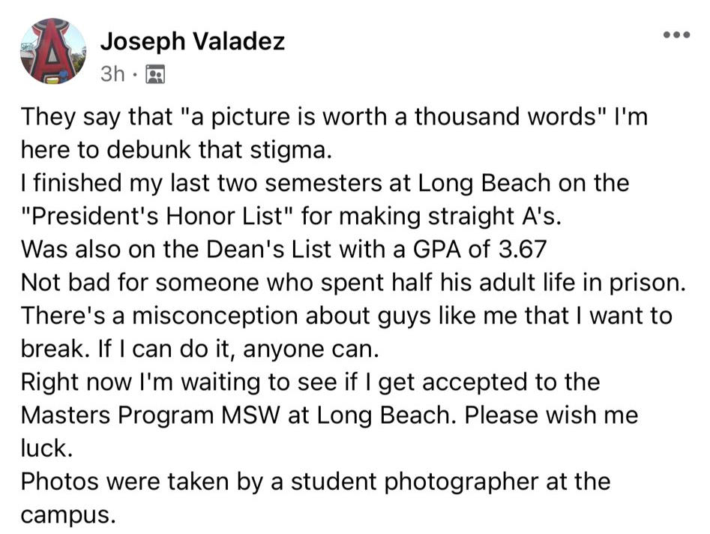Image resolution: width=710 pixels, height=534 pixels.
Task: Click the sentence "If I can do it, anyone can."
Action: click(x=238, y=349)
